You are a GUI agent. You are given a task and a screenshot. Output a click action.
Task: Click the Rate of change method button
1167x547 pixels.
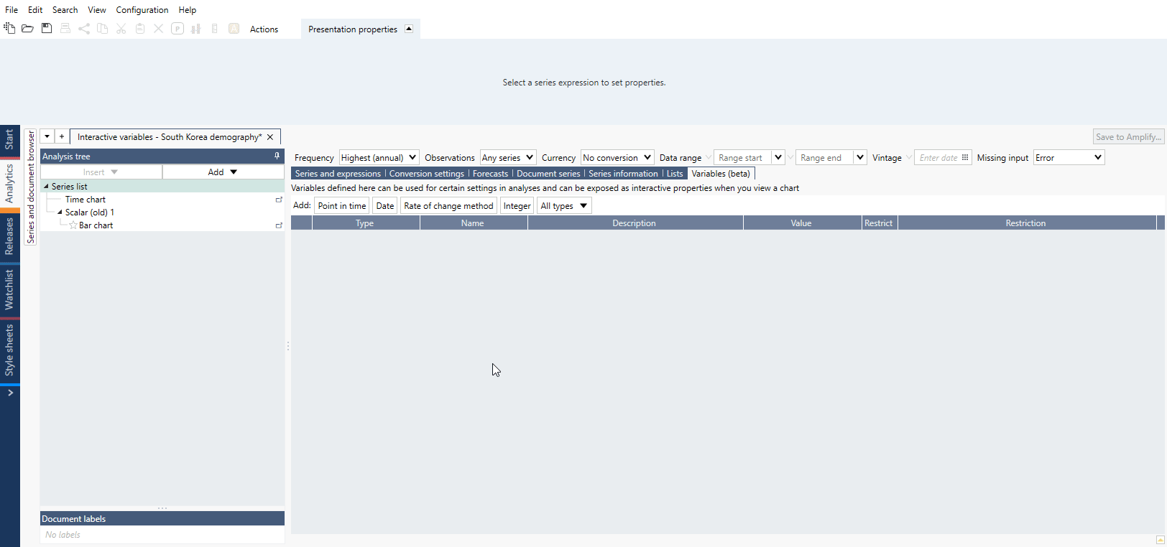pos(448,206)
